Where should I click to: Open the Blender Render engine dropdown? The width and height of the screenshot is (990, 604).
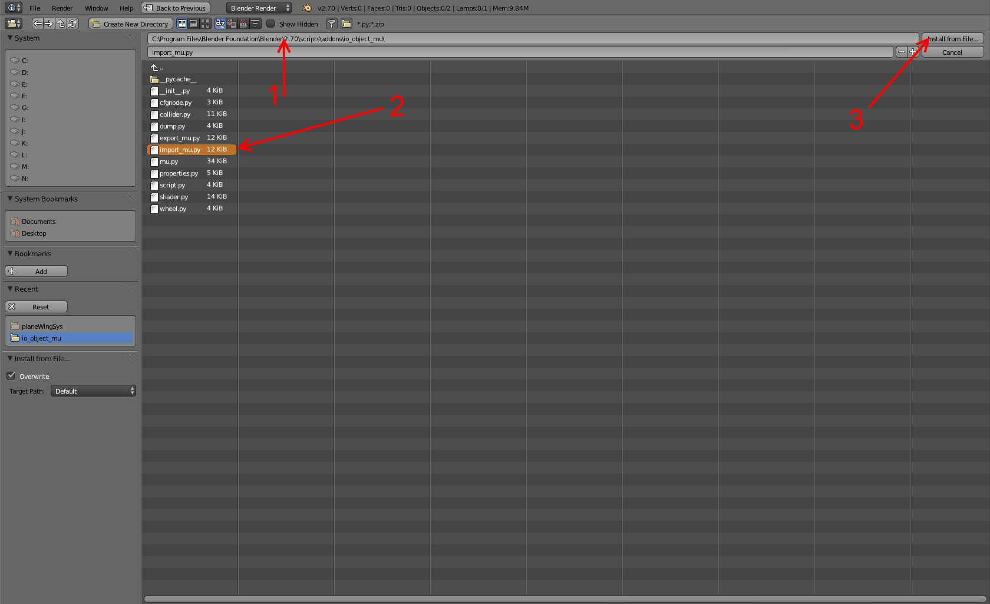click(x=259, y=8)
